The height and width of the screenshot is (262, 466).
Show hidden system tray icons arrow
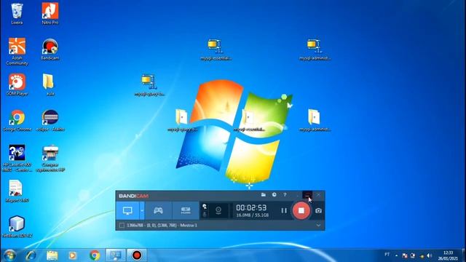[396, 255]
